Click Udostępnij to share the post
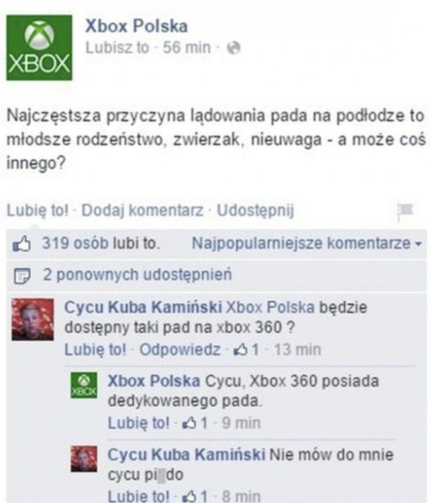This screenshot has height=503, width=431. coord(256,211)
